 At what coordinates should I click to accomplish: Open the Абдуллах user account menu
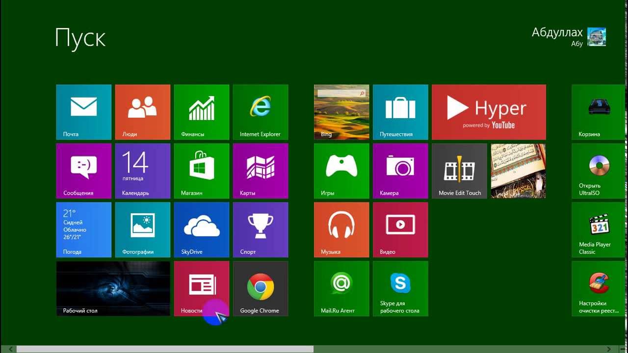(557, 37)
